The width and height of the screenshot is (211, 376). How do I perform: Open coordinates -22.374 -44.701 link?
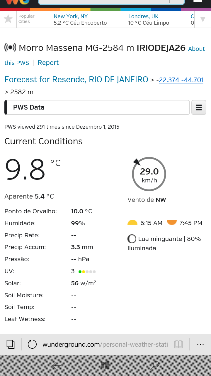(181, 80)
